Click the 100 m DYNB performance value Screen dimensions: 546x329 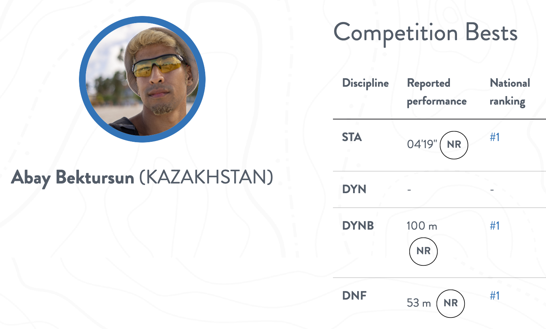tap(422, 226)
